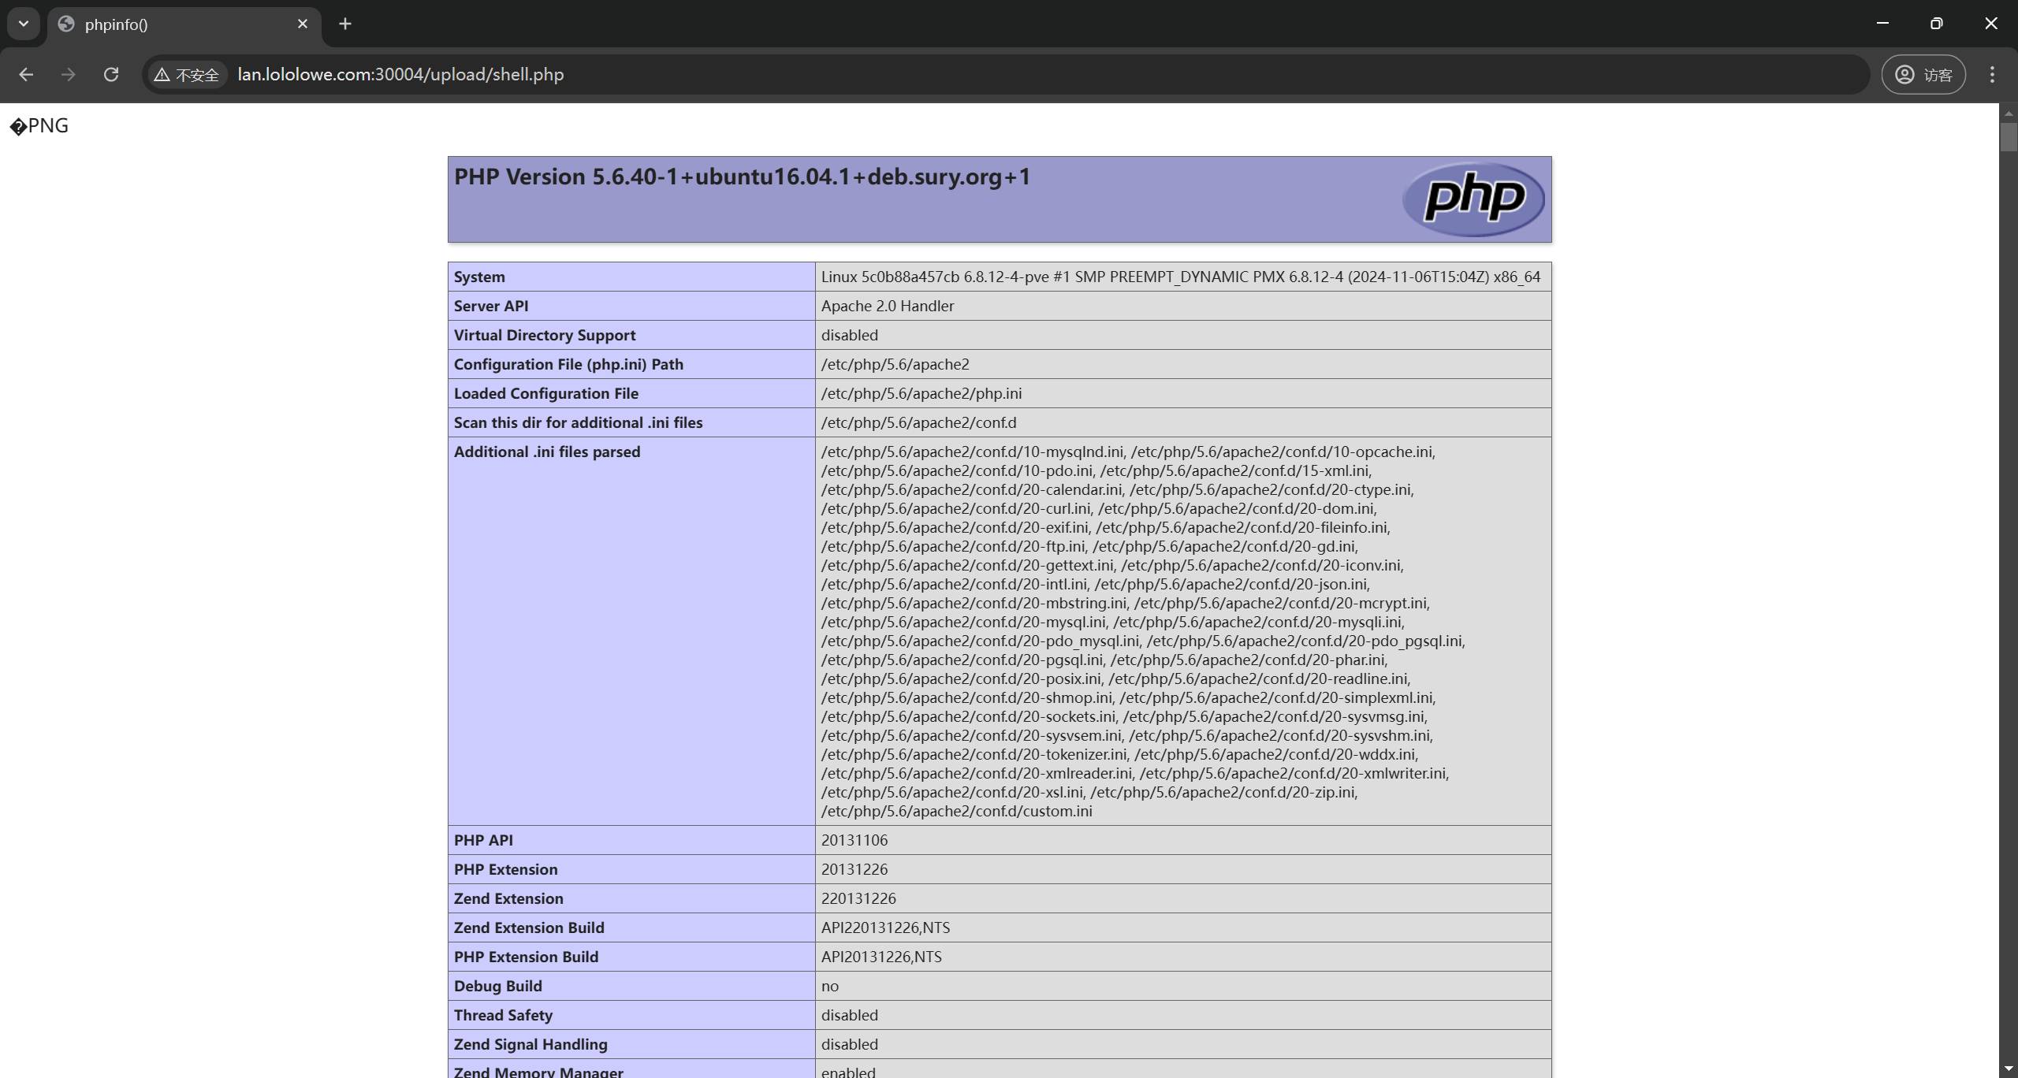Click the Loaded Configuration File value
This screenshot has height=1078, width=2018.
(921, 393)
